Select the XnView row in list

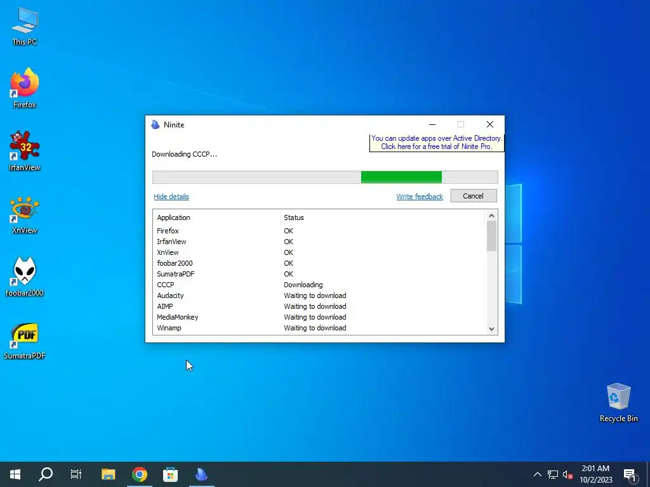(319, 252)
